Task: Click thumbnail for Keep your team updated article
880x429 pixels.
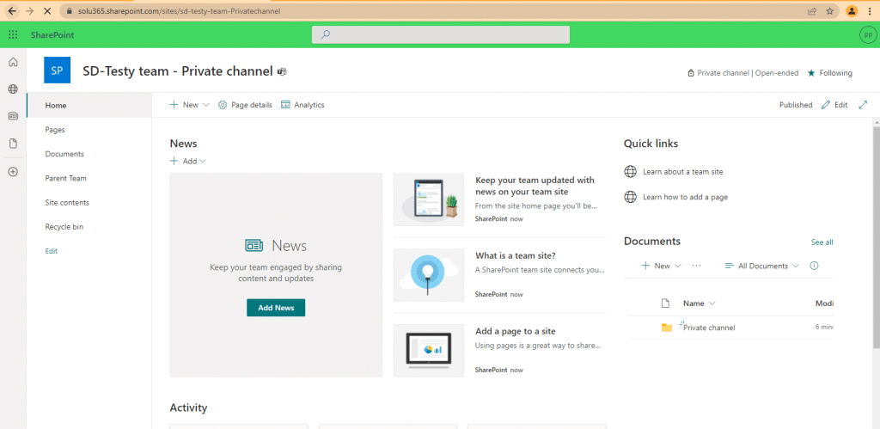Action: (x=429, y=199)
